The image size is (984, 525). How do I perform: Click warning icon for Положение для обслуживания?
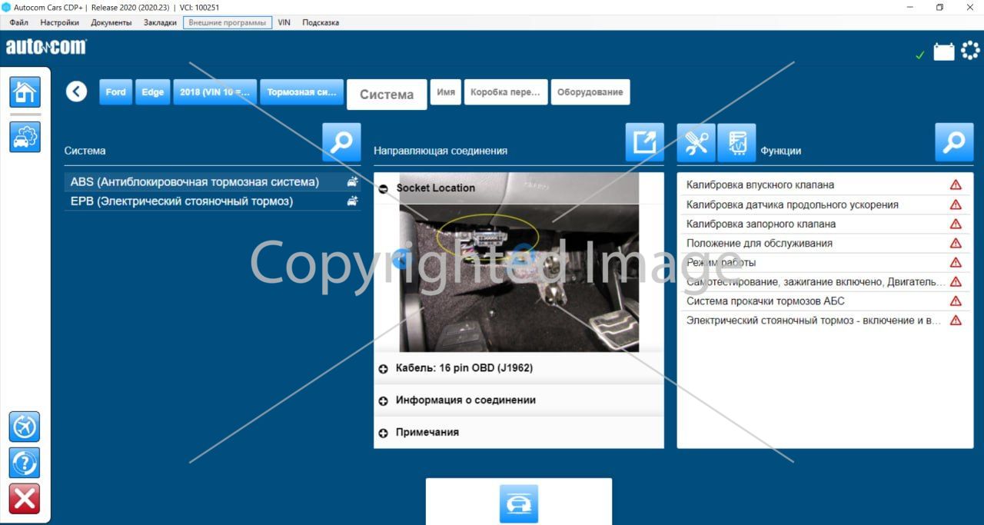tap(956, 243)
